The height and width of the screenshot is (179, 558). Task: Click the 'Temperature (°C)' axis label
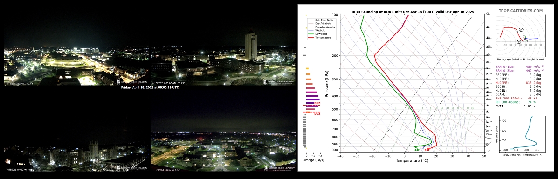click(412, 160)
